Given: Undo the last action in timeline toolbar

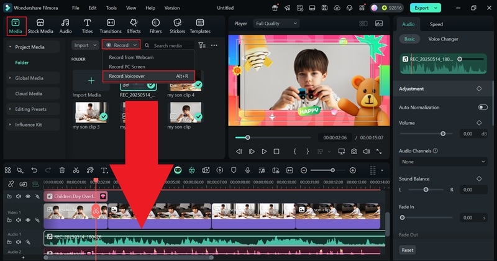Looking at the screenshot, I should click(x=34, y=170).
